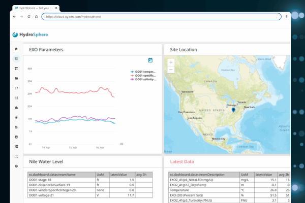Select the OO01-stage-18 row
This screenshot has height=203, width=305.
90,180
